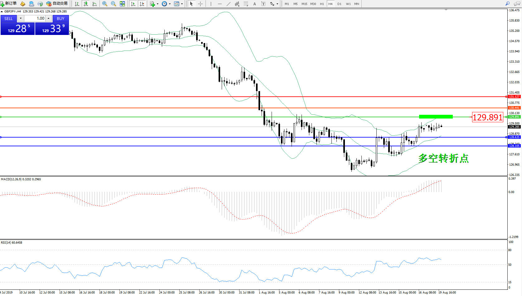
Task: Select the crosshair tool
Action: pyautogui.click(x=200, y=4)
